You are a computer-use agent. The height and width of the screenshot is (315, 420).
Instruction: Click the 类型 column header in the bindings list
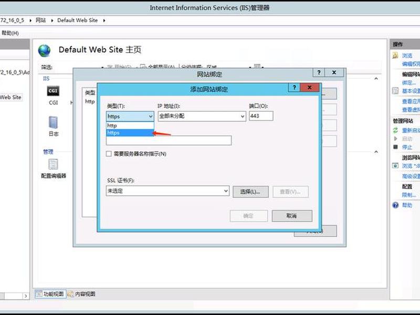point(90,93)
